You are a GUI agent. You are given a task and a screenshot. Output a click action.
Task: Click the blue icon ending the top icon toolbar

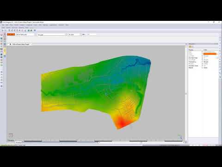click(35, 31)
